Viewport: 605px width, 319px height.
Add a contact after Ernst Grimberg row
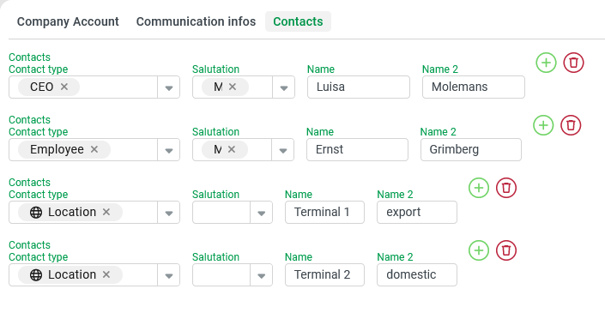(543, 125)
